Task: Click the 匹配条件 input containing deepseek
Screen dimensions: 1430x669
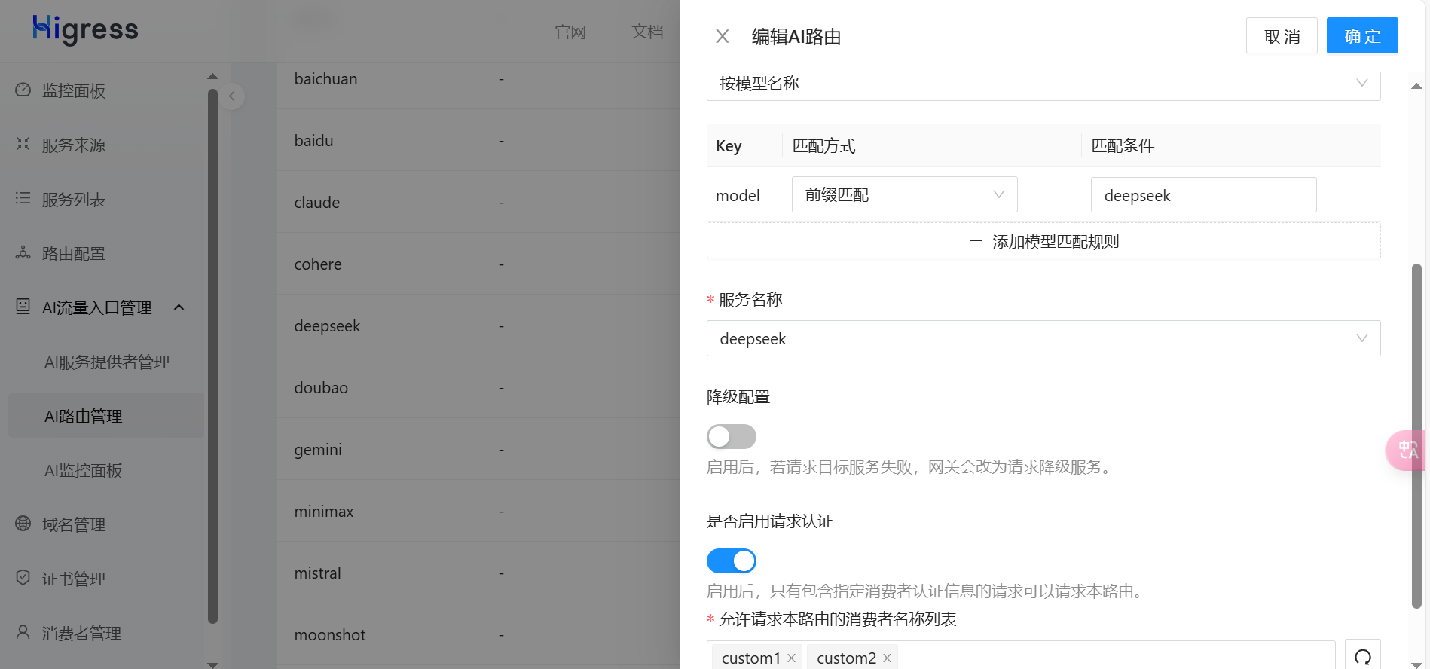Action: (x=1202, y=195)
